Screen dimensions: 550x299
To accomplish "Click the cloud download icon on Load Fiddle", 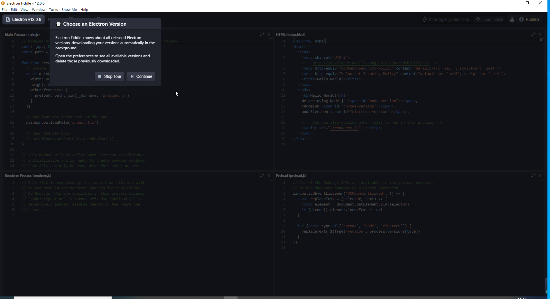I will (x=478, y=19).
